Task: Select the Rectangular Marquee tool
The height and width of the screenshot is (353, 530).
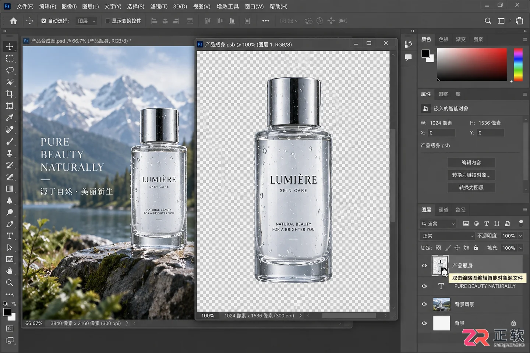Action: [x=10, y=58]
